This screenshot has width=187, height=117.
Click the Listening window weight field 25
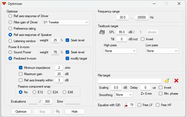pyautogui.click(x=55, y=40)
